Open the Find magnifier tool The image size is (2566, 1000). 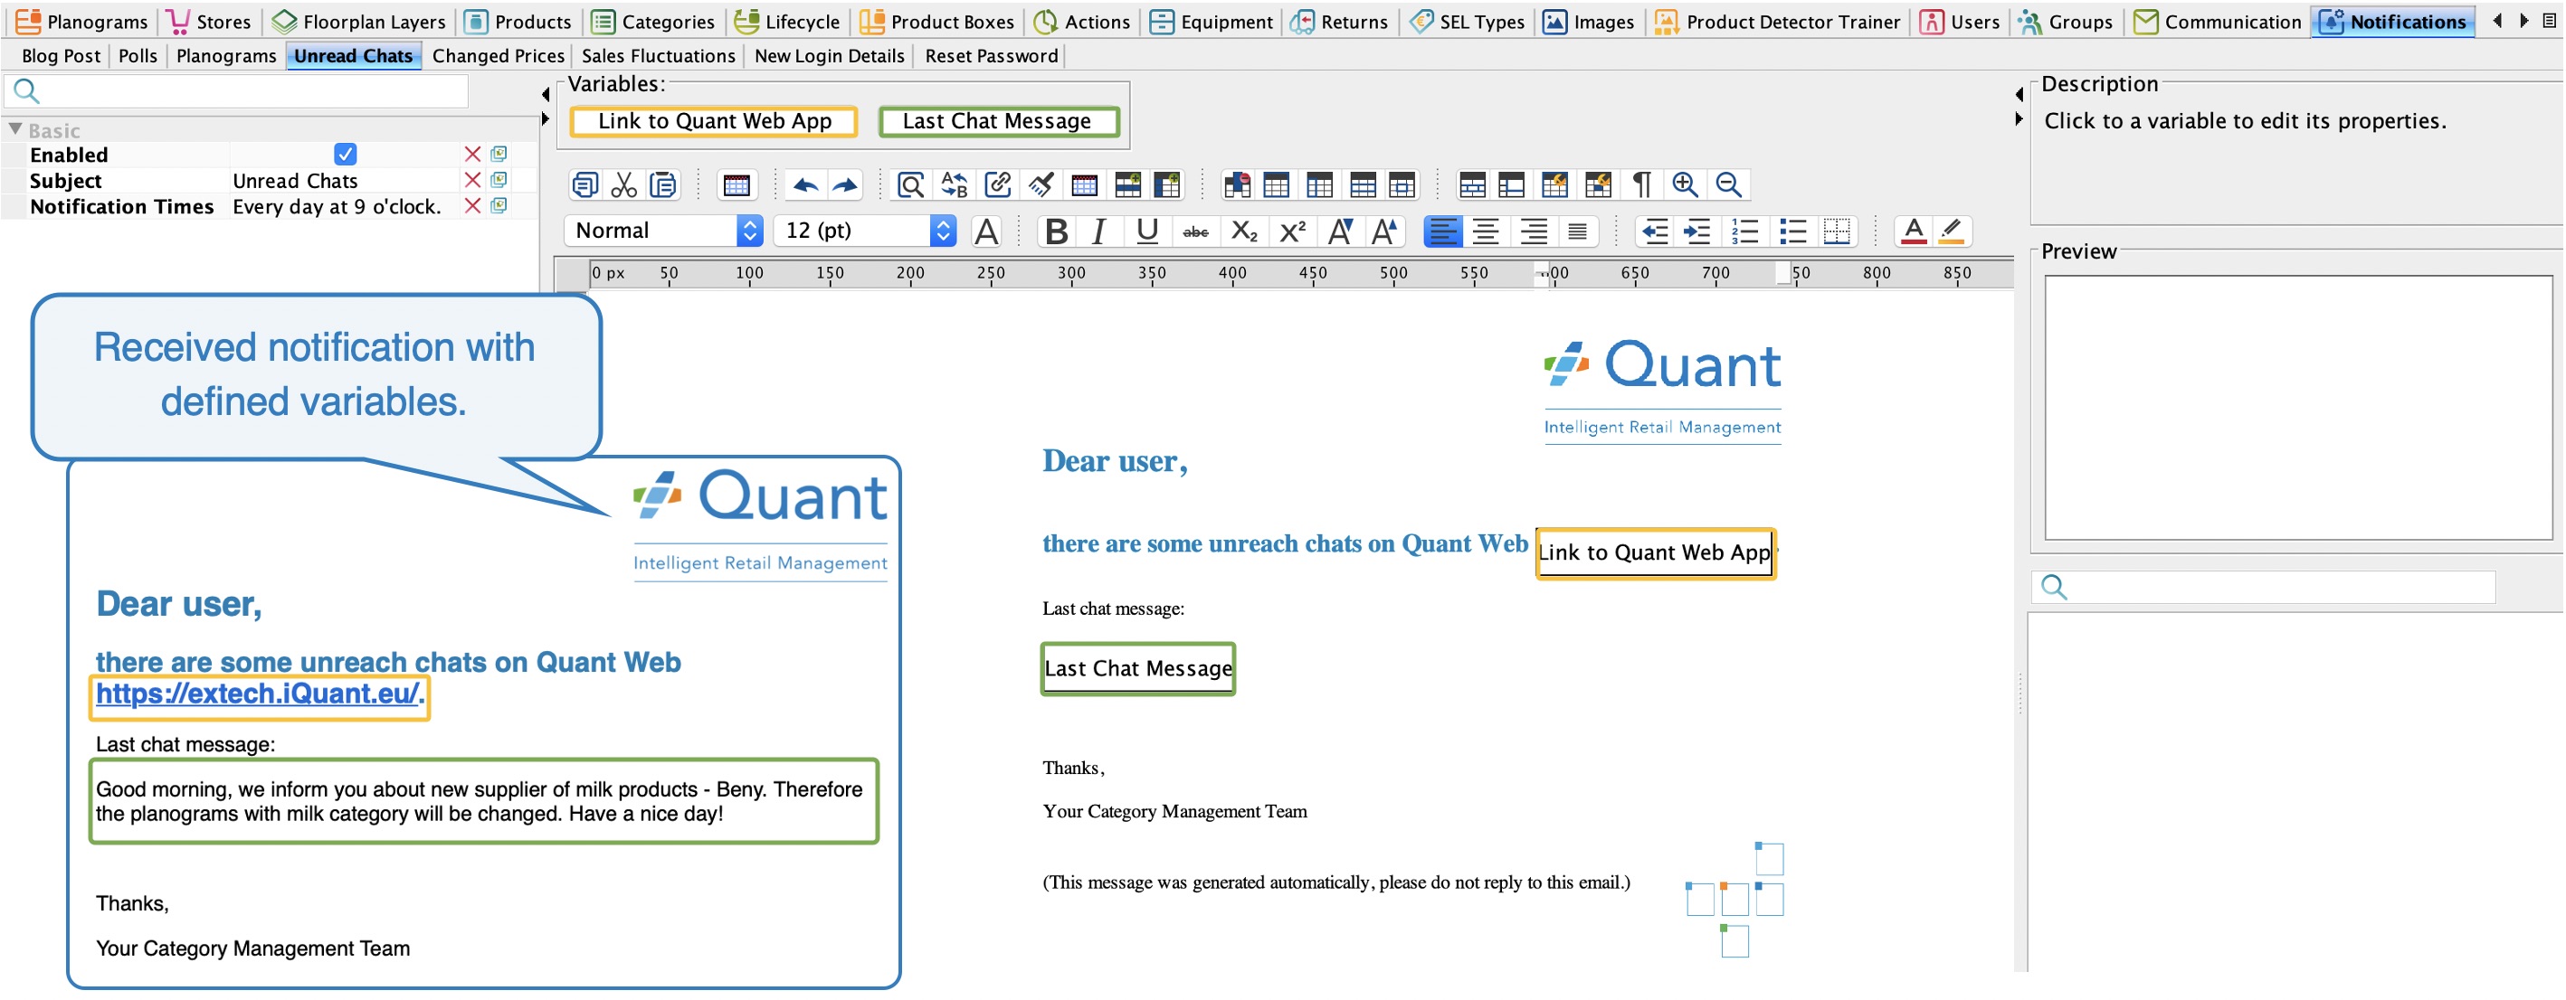pyautogui.click(x=910, y=185)
